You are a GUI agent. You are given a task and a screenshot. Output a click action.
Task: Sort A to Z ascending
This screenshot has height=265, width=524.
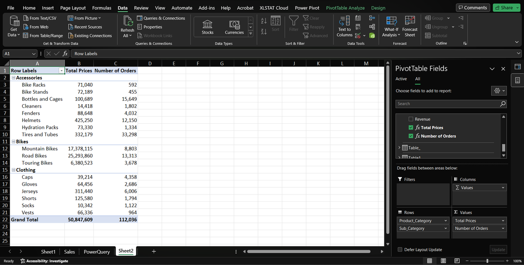pyautogui.click(x=263, y=20)
